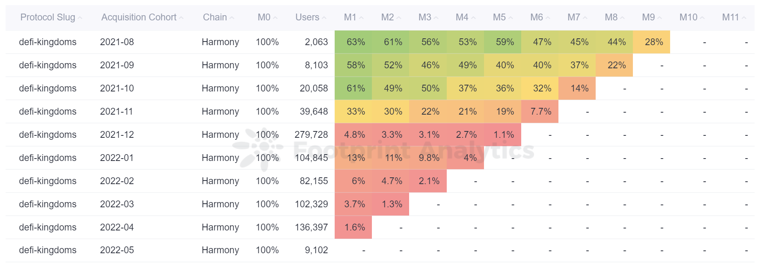Toggle the sort arrow next to M0
The height and width of the screenshot is (266, 765).
pyautogui.click(x=275, y=18)
